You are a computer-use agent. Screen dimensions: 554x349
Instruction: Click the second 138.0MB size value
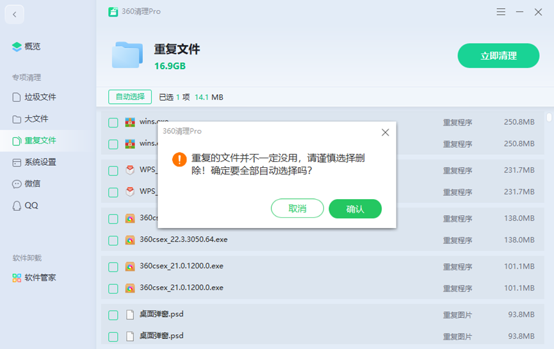(x=519, y=240)
